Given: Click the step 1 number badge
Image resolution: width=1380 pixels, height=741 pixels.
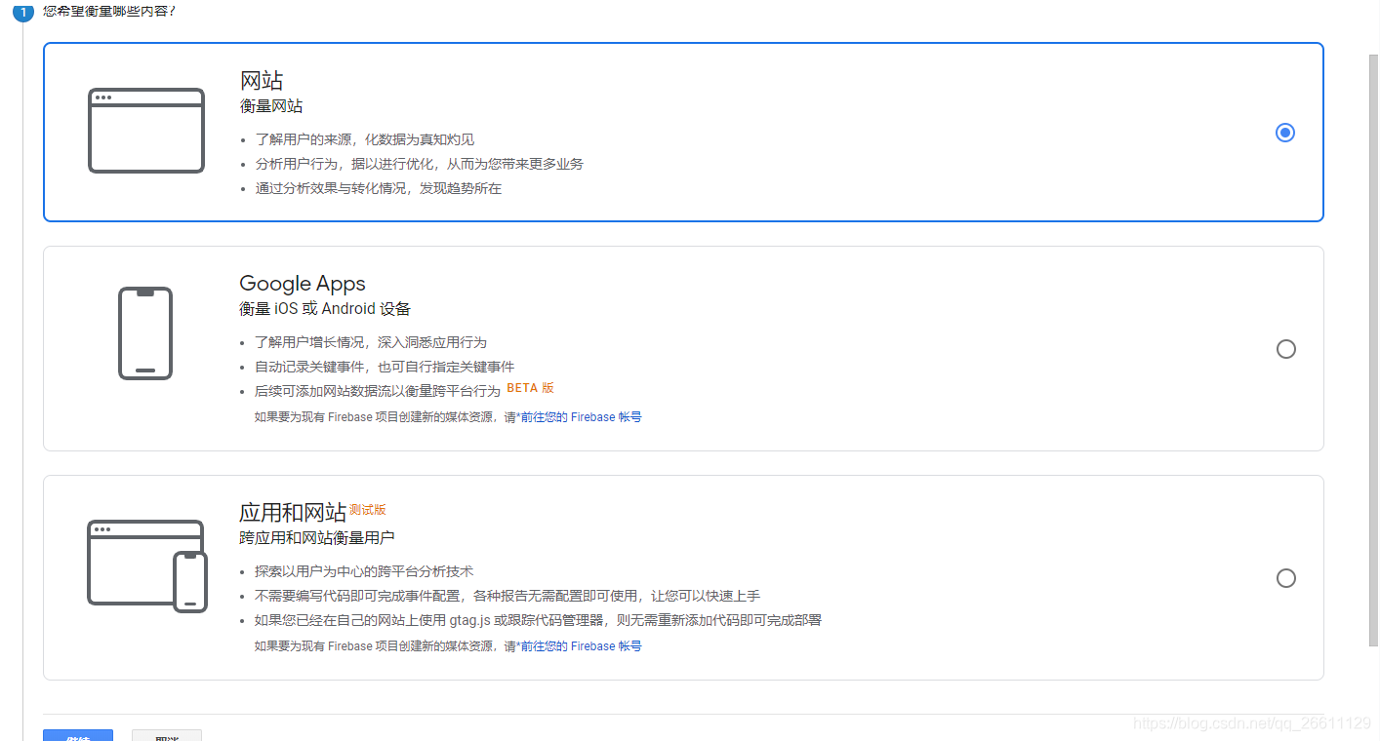Looking at the screenshot, I should pos(23,13).
